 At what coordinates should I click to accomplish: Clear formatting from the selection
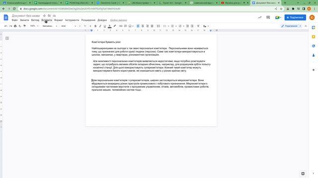point(198,26)
